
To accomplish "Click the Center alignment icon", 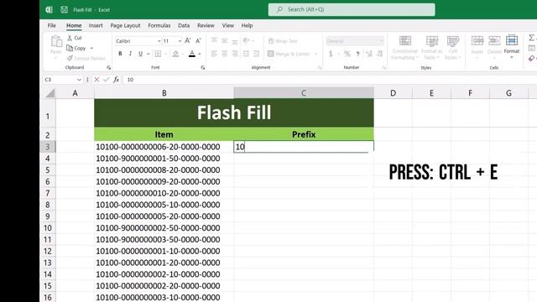I will tap(224, 54).
